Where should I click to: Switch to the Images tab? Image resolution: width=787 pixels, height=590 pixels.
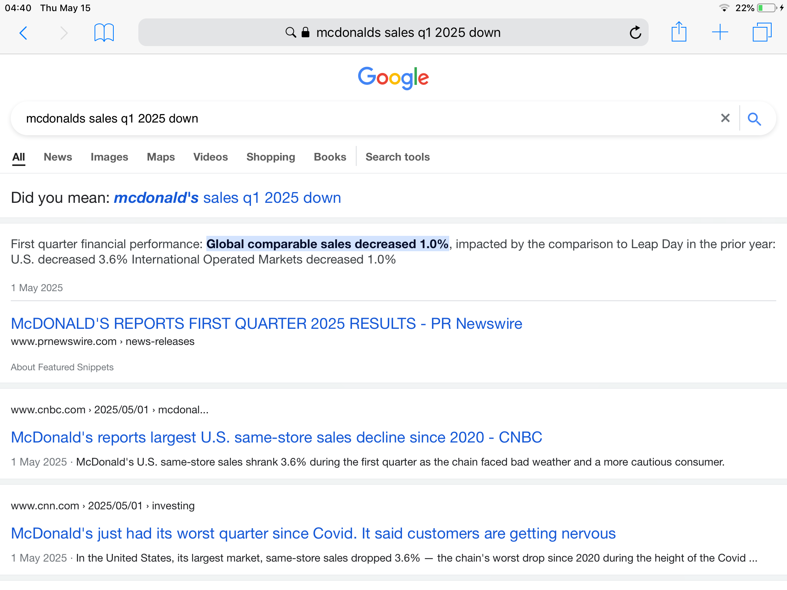[x=109, y=157]
